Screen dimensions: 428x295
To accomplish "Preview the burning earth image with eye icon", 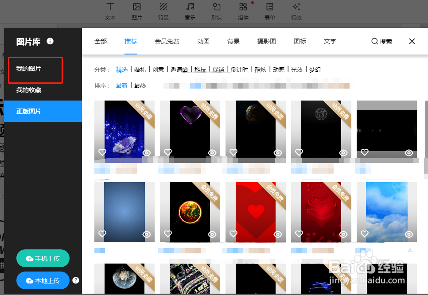I will click(x=212, y=234).
